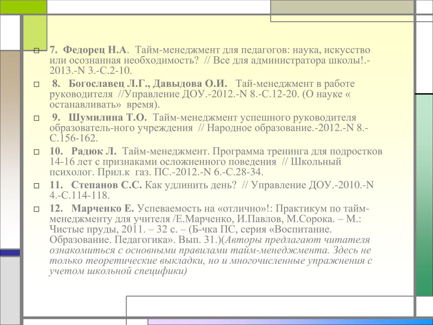This screenshot has width=433, height=325.
Task: Click the text "2013.-N 3.-С.2-10."
Action: coord(91,71)
